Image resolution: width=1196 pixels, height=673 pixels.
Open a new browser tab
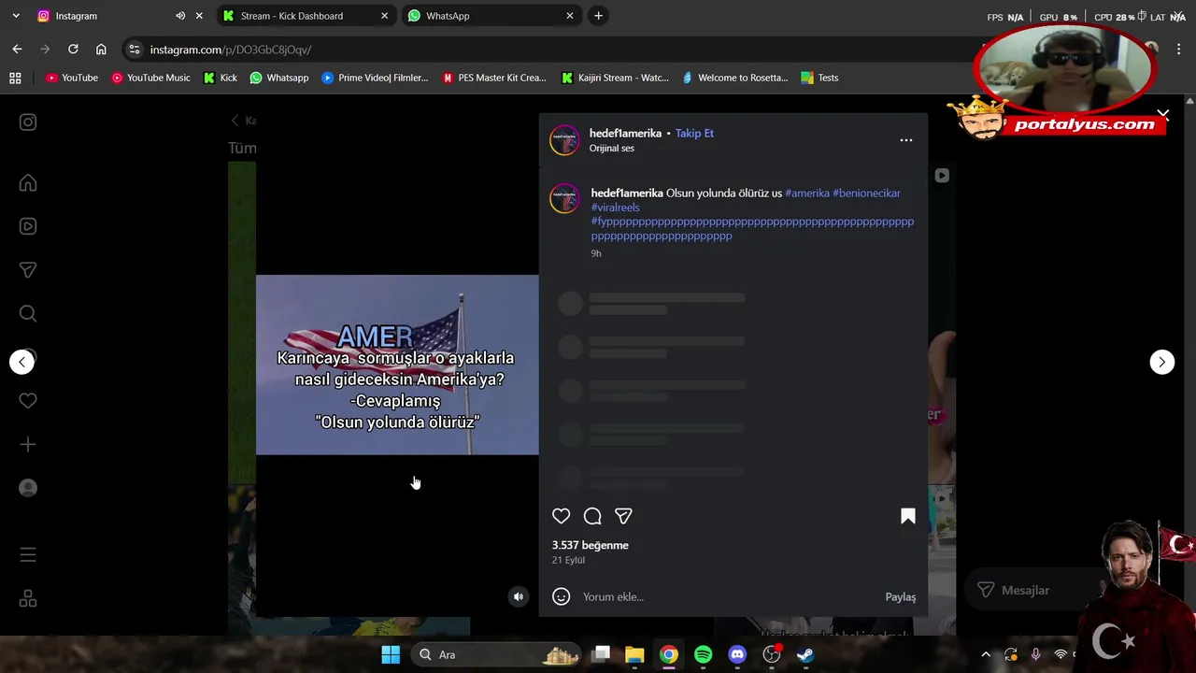(x=598, y=16)
